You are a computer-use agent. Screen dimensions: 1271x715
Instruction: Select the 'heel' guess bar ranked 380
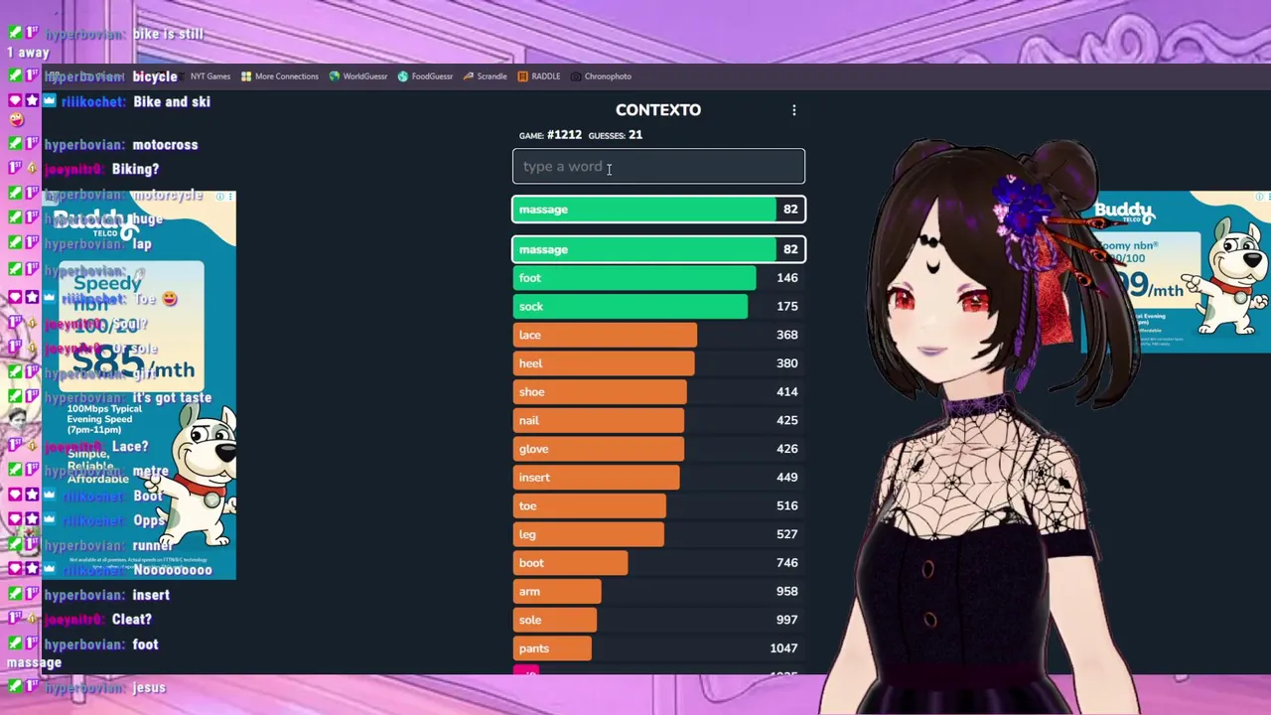[x=658, y=363]
